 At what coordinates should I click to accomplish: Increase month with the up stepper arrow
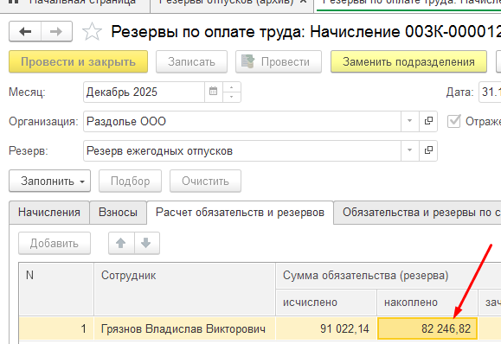pyautogui.click(x=232, y=87)
